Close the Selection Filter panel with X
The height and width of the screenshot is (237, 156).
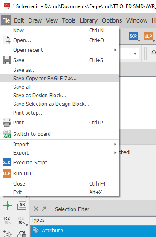click(36, 209)
